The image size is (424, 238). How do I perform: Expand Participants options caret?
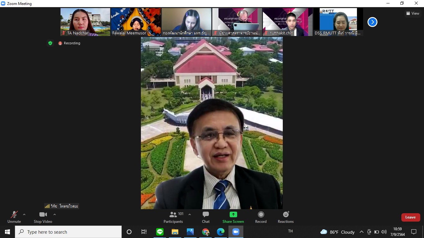point(190,214)
